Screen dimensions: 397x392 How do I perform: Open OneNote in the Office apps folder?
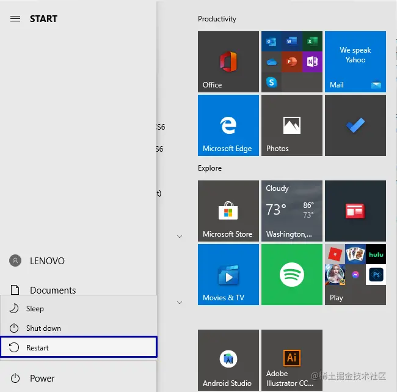click(x=312, y=62)
